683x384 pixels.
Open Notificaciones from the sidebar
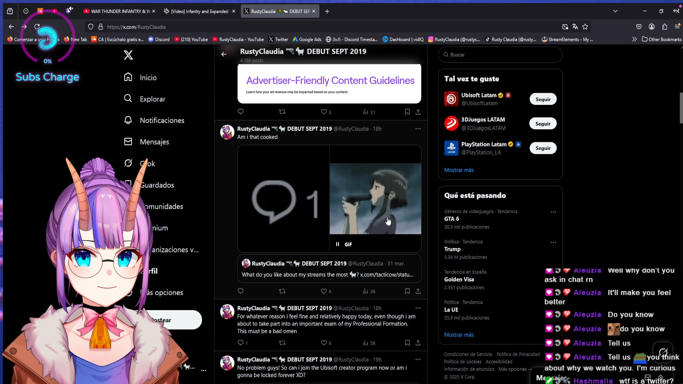click(162, 121)
